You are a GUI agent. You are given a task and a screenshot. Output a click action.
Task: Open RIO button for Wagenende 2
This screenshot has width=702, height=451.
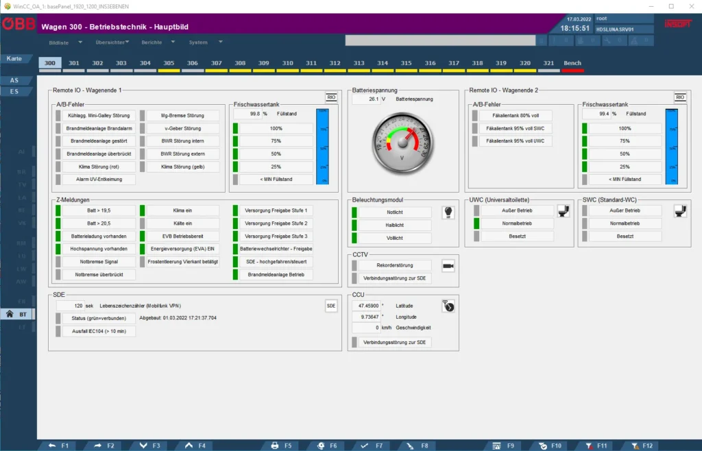coord(680,97)
